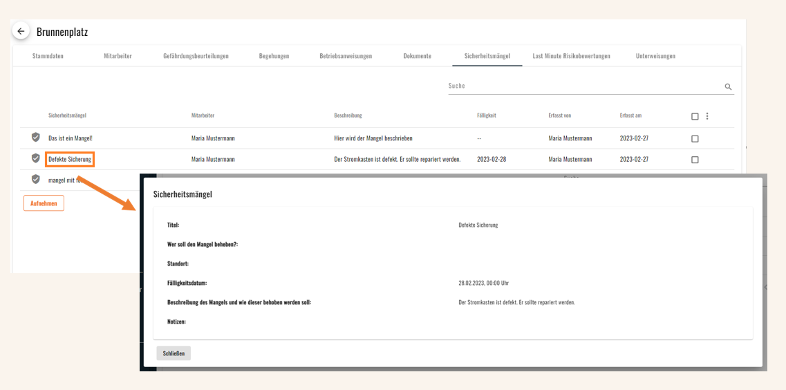The height and width of the screenshot is (390, 786).
Task: Click the search magnifier icon
Action: pos(728,86)
